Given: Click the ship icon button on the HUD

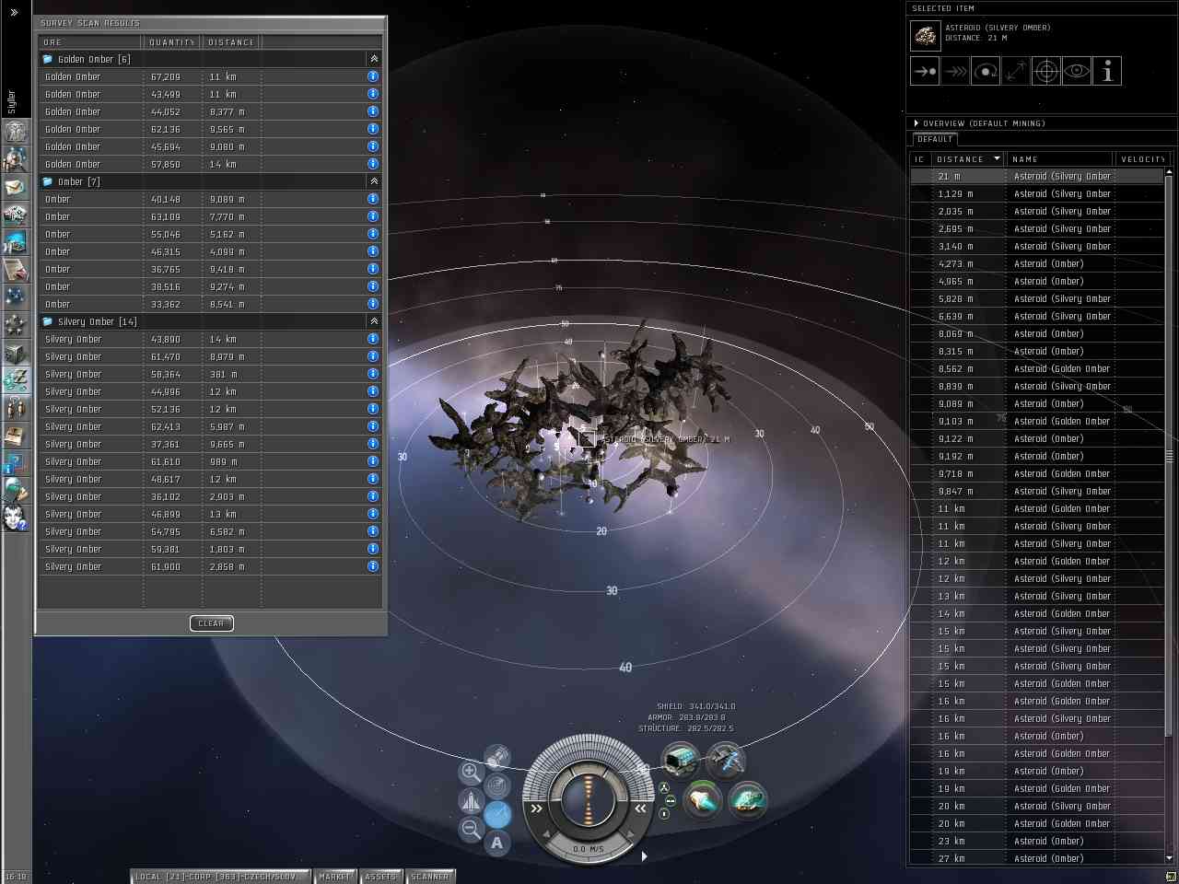Looking at the screenshot, I should [470, 800].
